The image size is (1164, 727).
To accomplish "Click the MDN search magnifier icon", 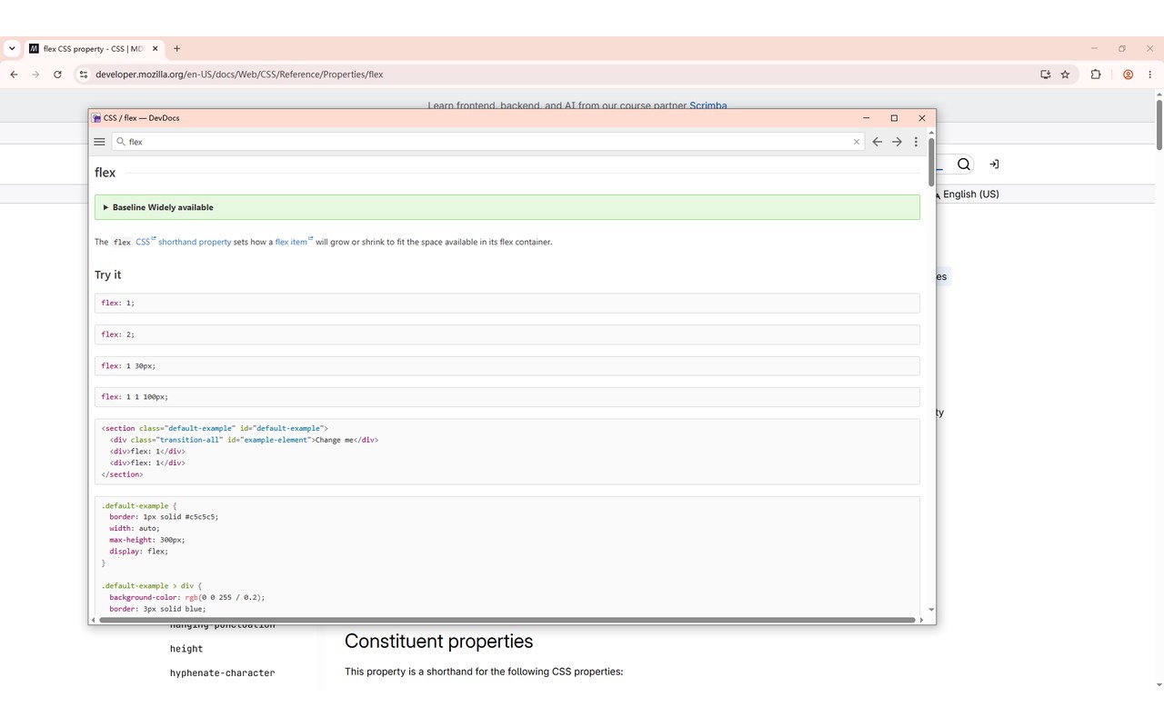I will coord(964,164).
